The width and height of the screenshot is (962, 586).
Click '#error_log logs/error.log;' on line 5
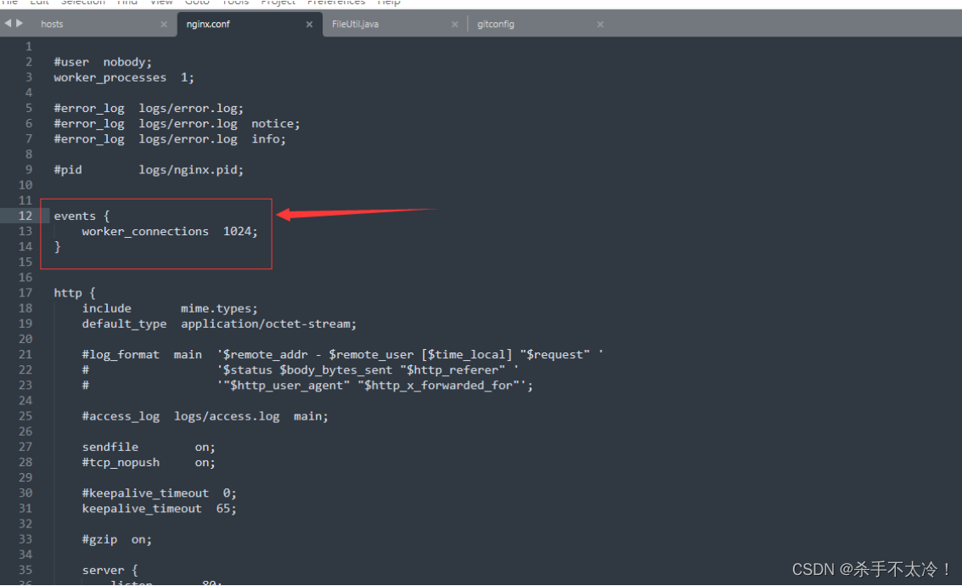point(149,109)
